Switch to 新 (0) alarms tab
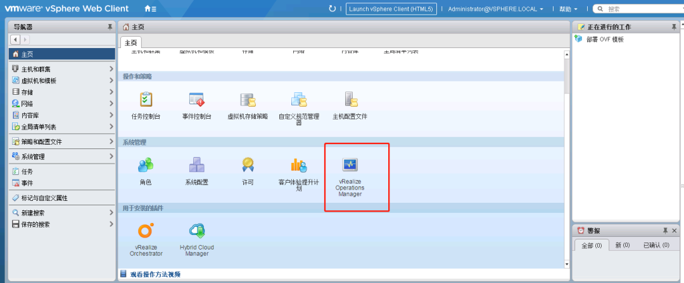This screenshot has width=684, height=283. [623, 246]
